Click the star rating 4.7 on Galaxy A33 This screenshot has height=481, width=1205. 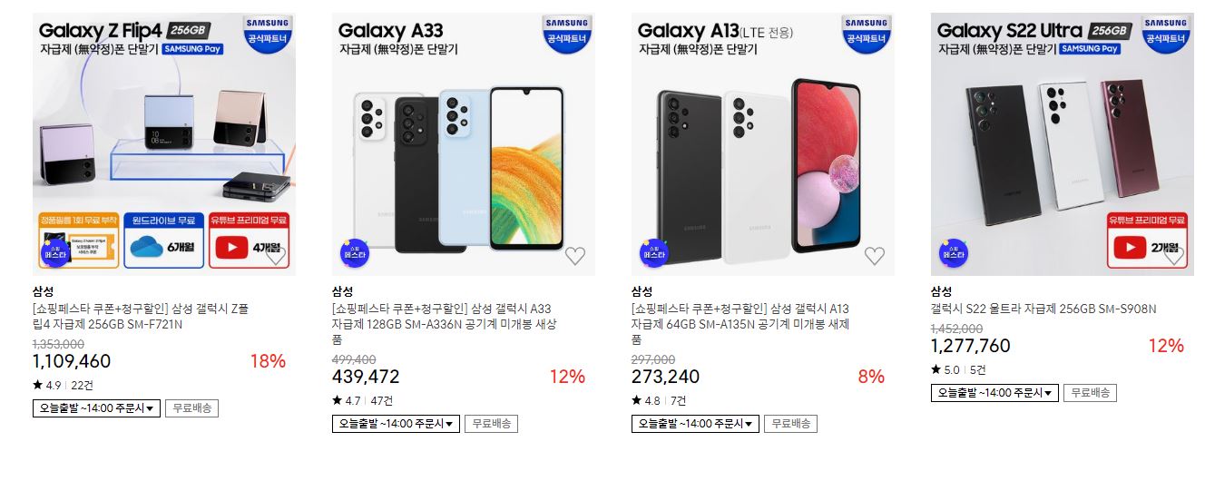[348, 401]
